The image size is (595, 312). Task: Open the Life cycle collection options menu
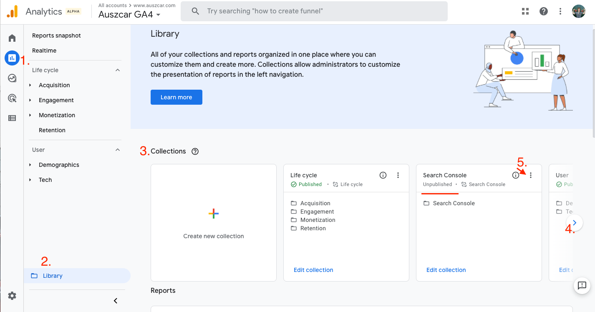[x=398, y=175]
